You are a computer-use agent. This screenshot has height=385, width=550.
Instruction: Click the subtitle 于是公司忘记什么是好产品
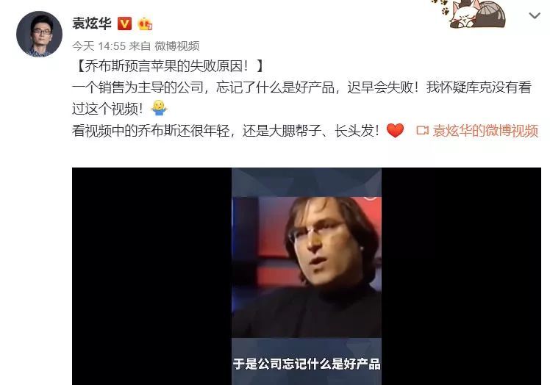(307, 364)
